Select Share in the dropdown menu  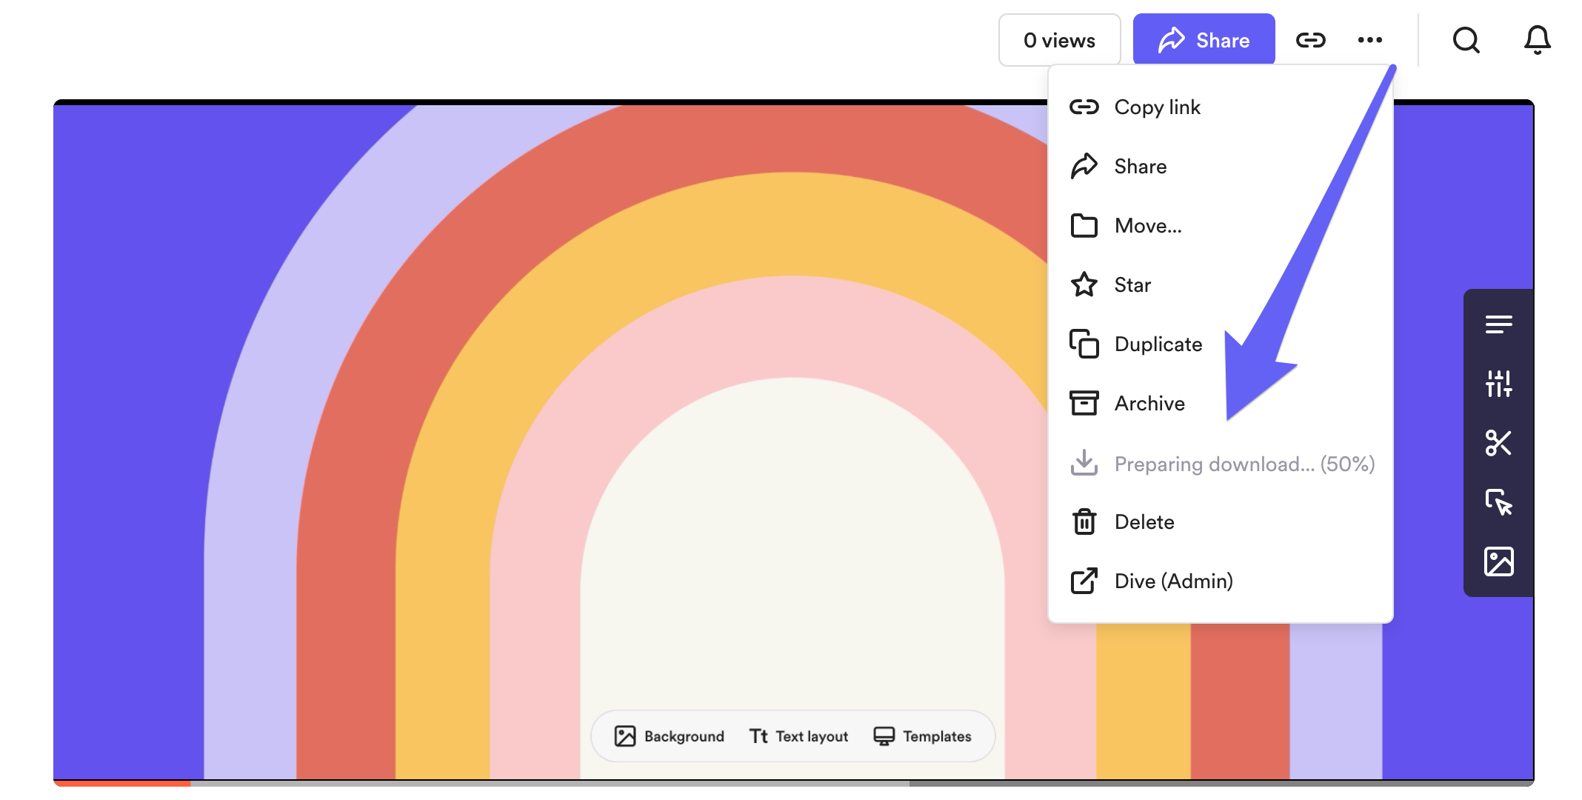pos(1221,167)
